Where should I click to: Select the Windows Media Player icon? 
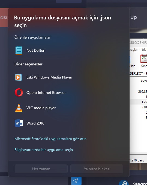point(19,77)
